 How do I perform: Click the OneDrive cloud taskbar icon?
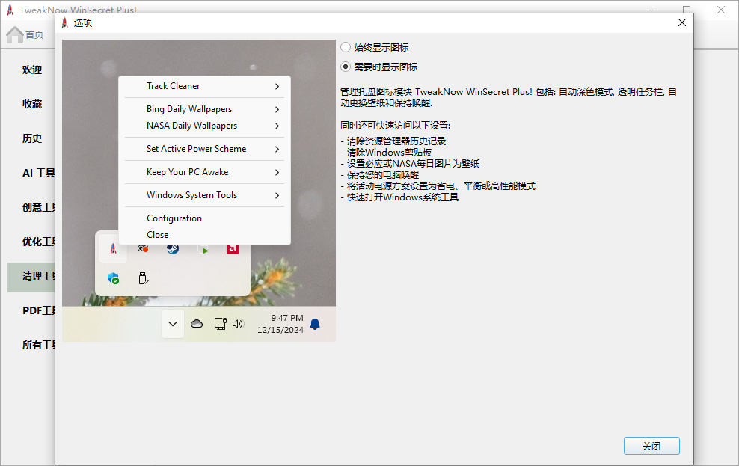pos(197,324)
